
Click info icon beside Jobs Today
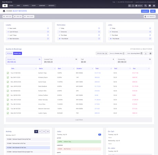pos(150,28)
